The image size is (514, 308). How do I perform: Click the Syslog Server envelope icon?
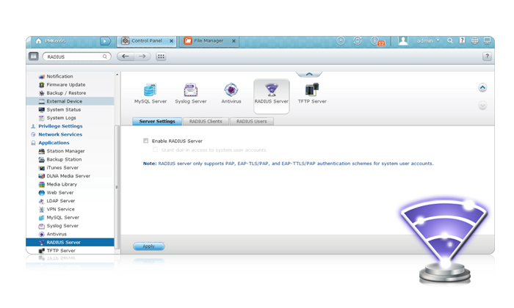pos(190,91)
